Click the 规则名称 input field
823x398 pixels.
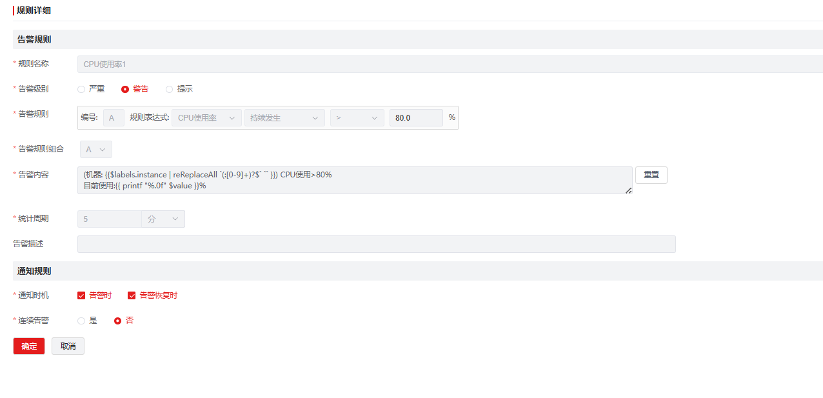(x=449, y=65)
